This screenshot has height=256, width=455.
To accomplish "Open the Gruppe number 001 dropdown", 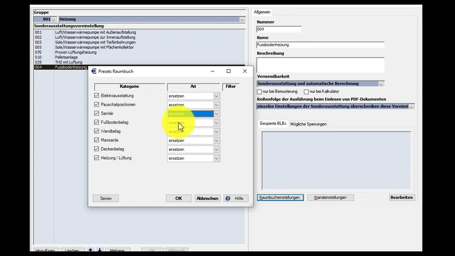I will point(54,19).
